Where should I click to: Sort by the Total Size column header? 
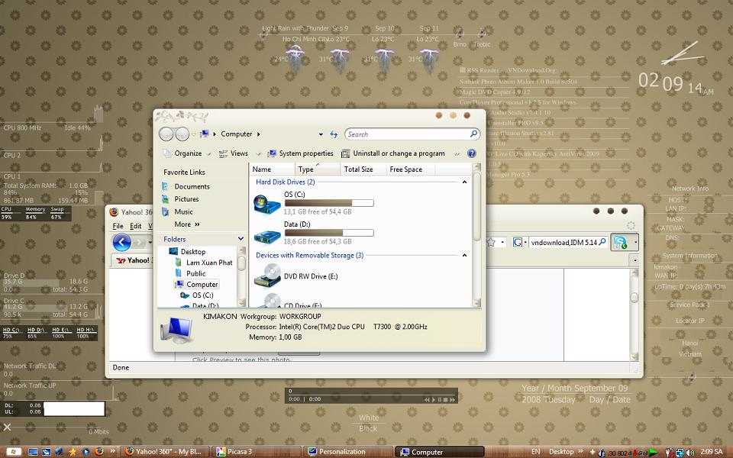click(363, 169)
